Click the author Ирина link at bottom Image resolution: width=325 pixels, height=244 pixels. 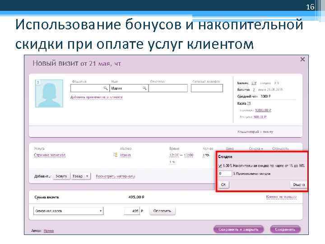49,230
